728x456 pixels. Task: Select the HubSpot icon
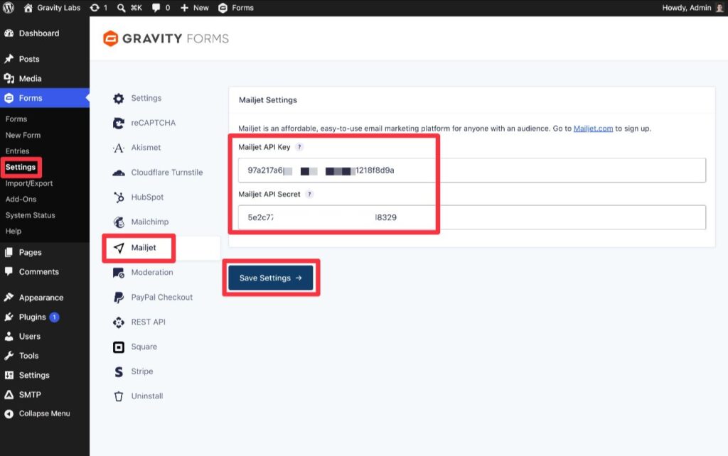[x=119, y=197]
